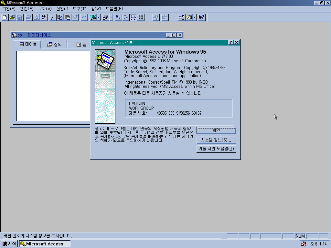This screenshot has width=331, height=248.
Task: Open Print Preview from toolbar
Action: tap(36, 17)
